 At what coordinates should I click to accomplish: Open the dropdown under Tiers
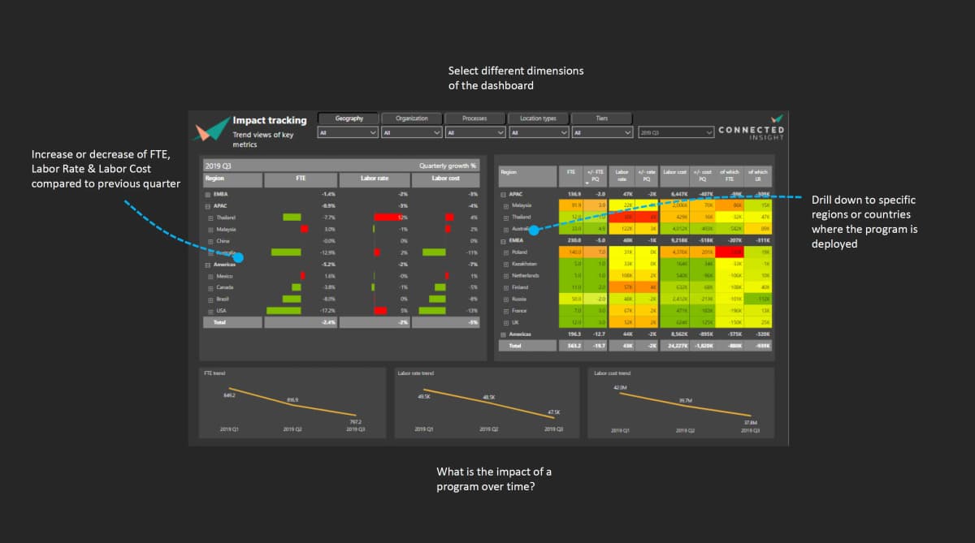coord(602,132)
